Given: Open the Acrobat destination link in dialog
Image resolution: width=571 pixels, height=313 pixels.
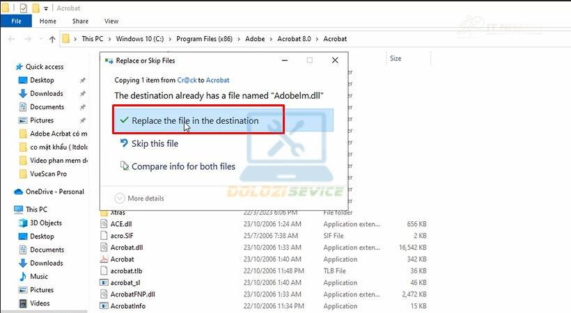Looking at the screenshot, I should coord(217,80).
